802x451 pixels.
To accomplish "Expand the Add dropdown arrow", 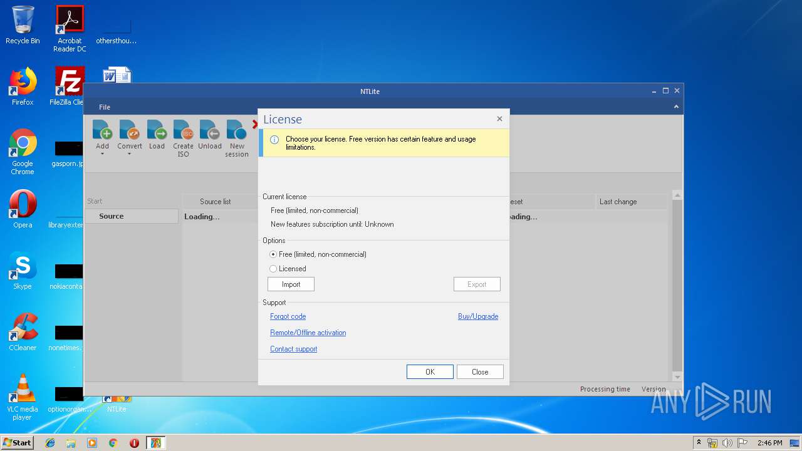I will (x=102, y=154).
